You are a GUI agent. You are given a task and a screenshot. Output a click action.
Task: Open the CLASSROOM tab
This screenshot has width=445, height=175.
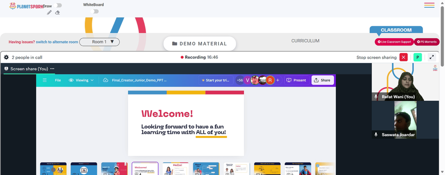[396, 30]
